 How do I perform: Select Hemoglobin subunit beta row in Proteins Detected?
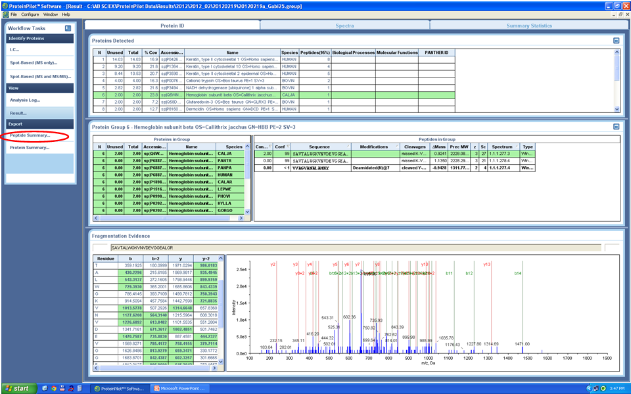click(273, 95)
